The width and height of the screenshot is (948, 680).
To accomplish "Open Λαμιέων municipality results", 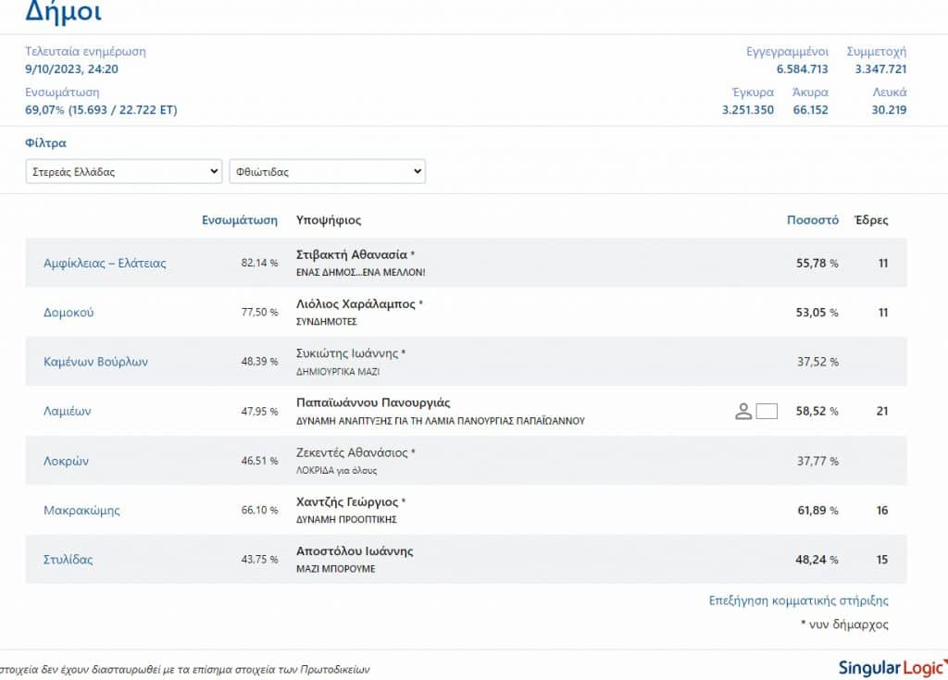I will point(67,411).
